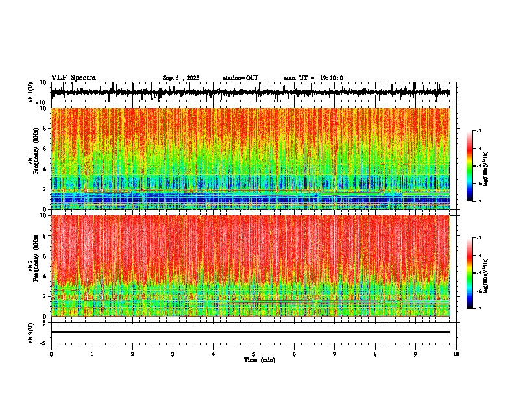Click the ch.1 color scale bar
Viewport: 514px width, 397px height.
(470, 166)
